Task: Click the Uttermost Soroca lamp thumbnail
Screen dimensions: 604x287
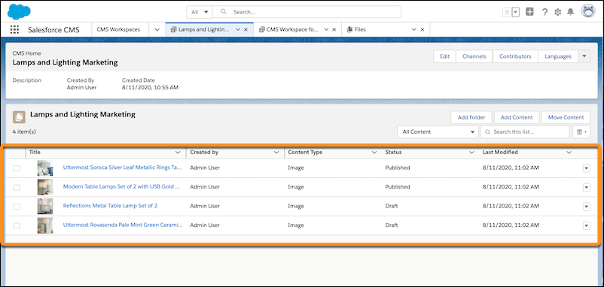Action: (45, 168)
